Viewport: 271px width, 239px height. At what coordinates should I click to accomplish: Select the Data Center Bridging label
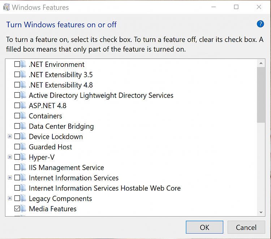[x=61, y=126]
